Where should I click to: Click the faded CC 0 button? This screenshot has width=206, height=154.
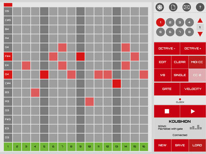(x=197, y=75)
